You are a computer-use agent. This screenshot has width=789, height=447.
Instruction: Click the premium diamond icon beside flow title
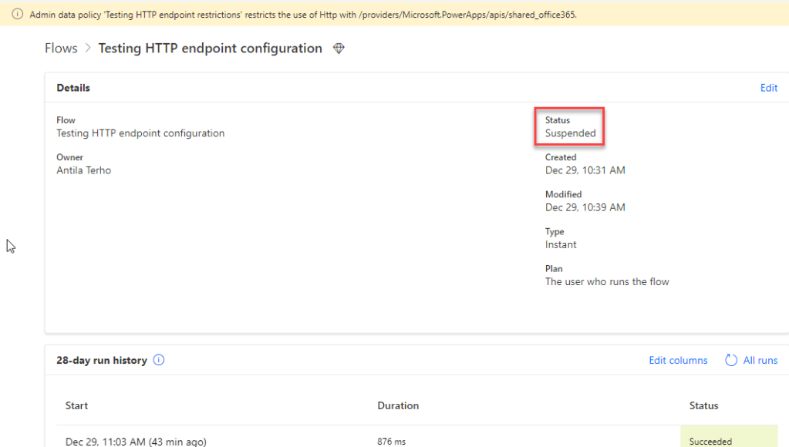tap(338, 49)
